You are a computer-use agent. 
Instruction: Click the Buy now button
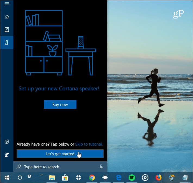(60, 104)
